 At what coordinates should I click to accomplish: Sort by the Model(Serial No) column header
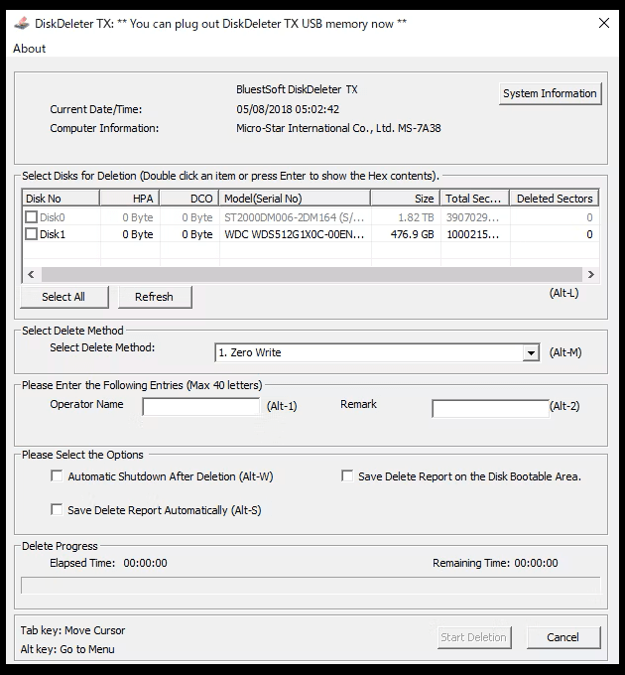click(x=295, y=199)
